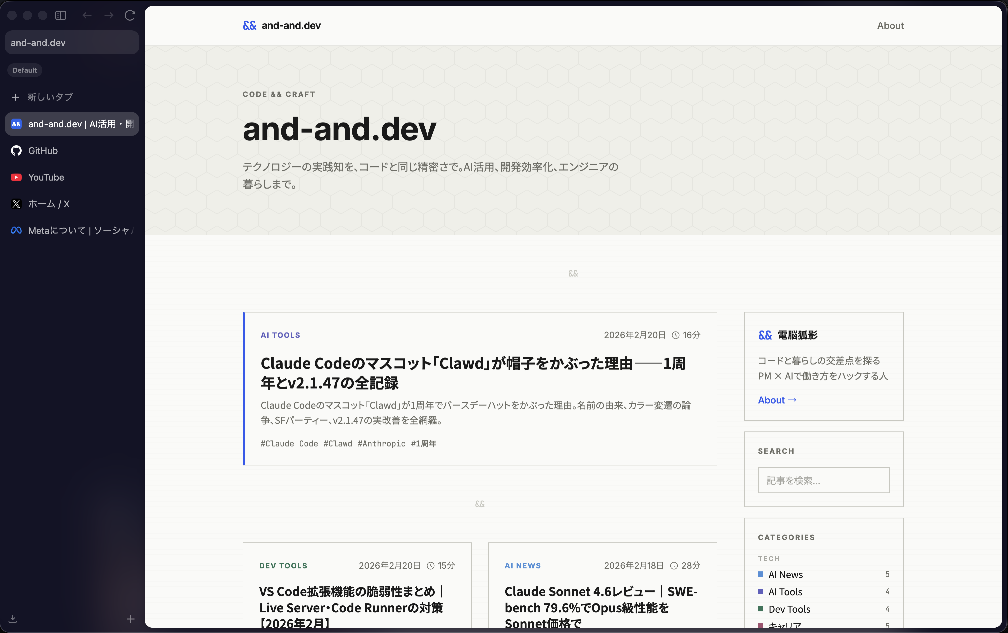
Task: Click the && logo next to and-and.dev
Action: (249, 25)
